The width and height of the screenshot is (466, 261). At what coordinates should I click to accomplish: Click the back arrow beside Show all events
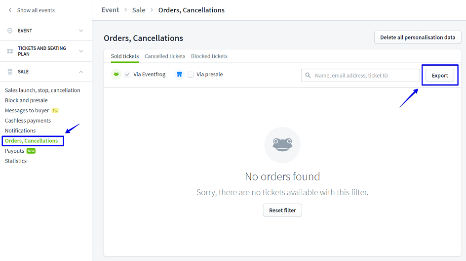pyautogui.click(x=10, y=10)
